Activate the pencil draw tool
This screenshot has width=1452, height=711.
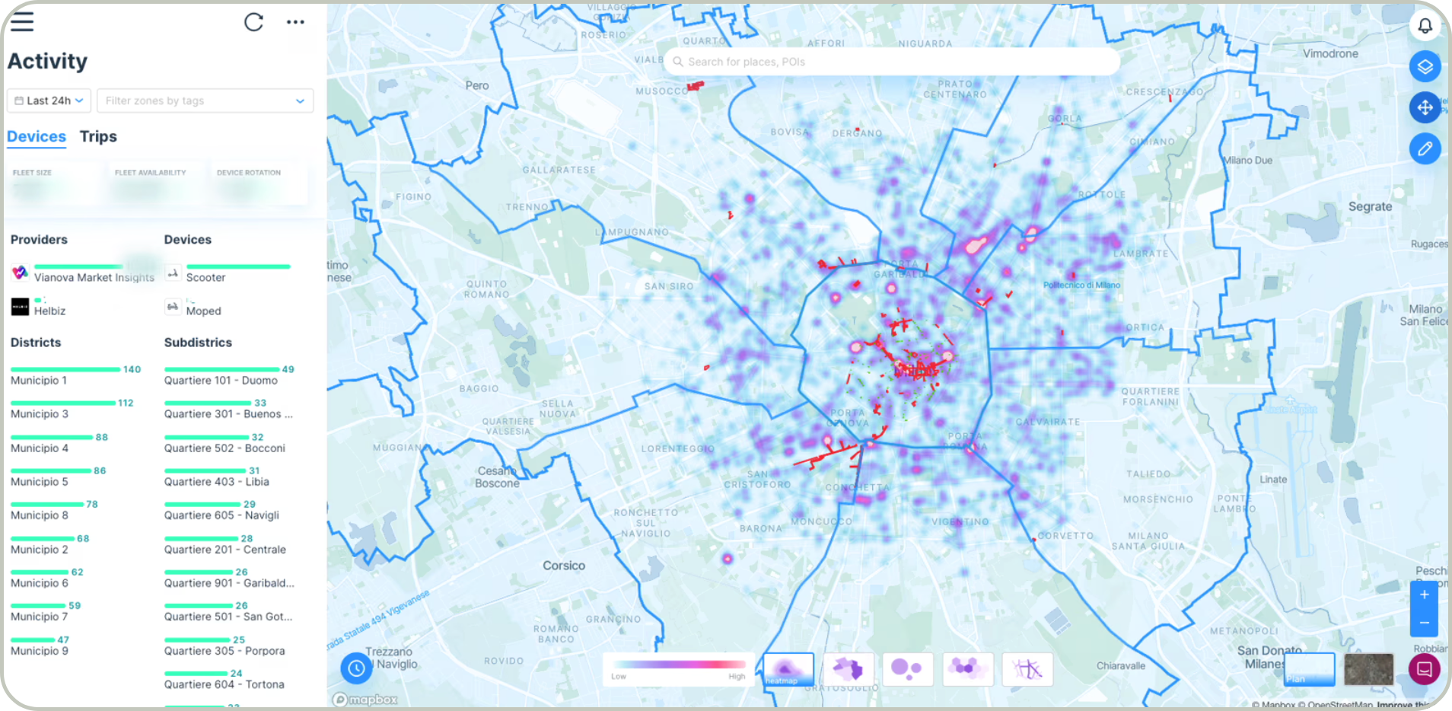[1425, 148]
